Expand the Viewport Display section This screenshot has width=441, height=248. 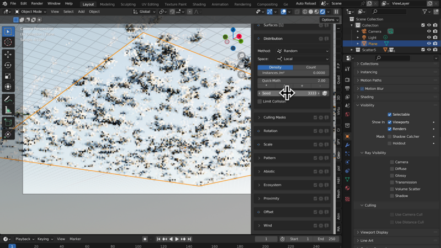(x=374, y=232)
